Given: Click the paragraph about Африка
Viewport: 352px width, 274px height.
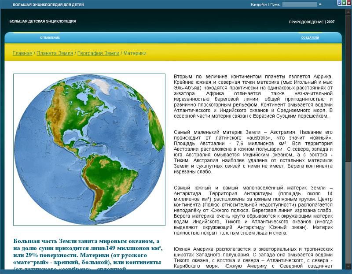Looking at the screenshot, I should tap(253, 97).
